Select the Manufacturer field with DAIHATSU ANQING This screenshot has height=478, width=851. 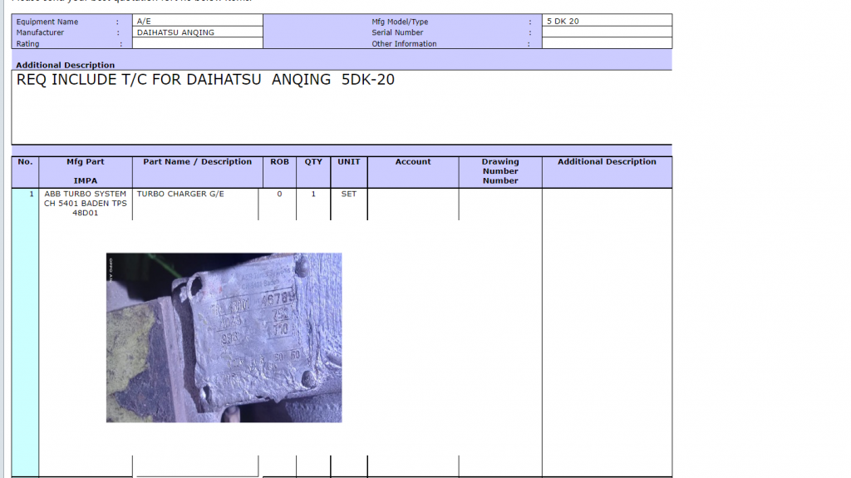click(x=197, y=32)
